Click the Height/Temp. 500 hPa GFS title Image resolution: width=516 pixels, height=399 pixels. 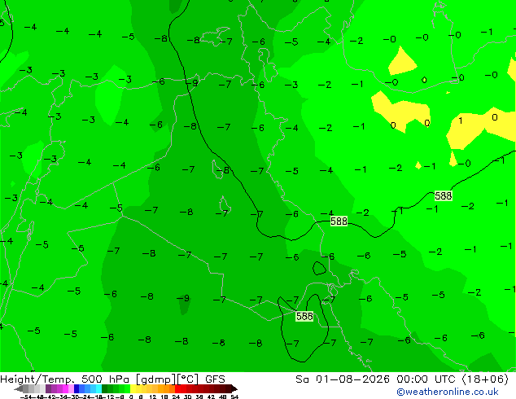click(x=112, y=379)
